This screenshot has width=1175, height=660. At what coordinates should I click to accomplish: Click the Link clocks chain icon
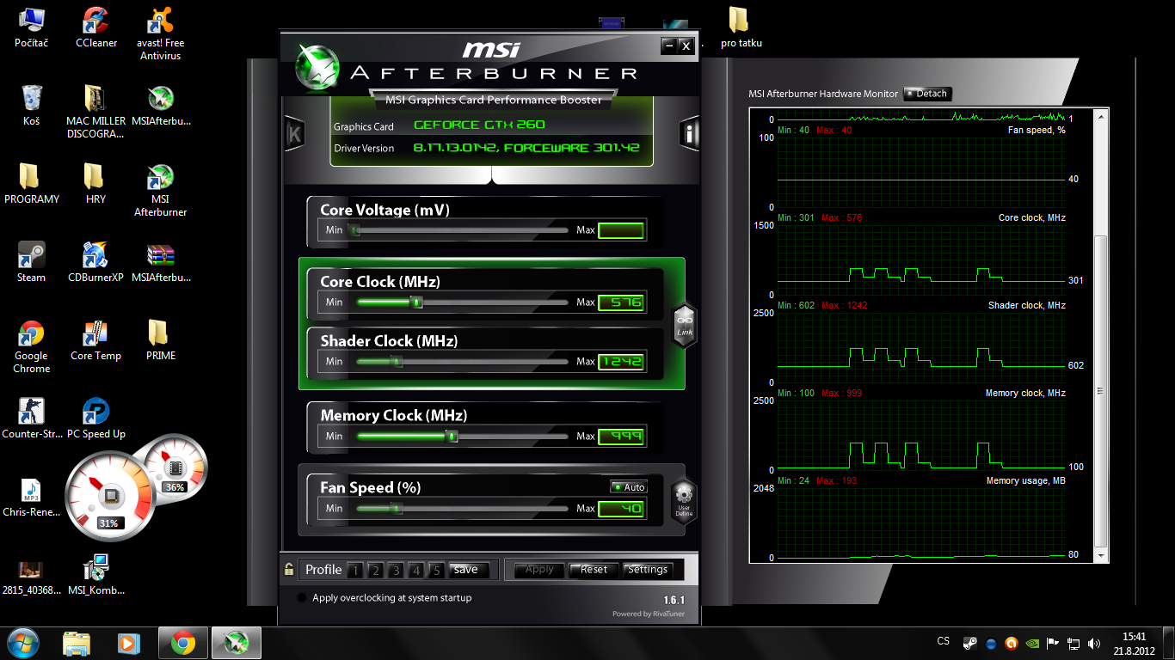(x=684, y=326)
